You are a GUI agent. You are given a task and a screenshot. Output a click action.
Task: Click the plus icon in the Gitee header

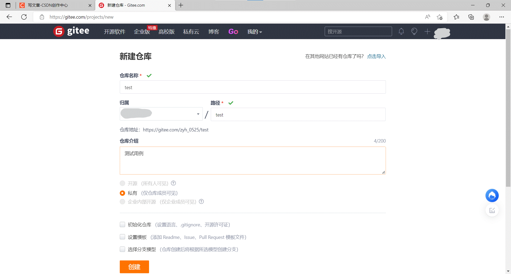click(x=427, y=31)
